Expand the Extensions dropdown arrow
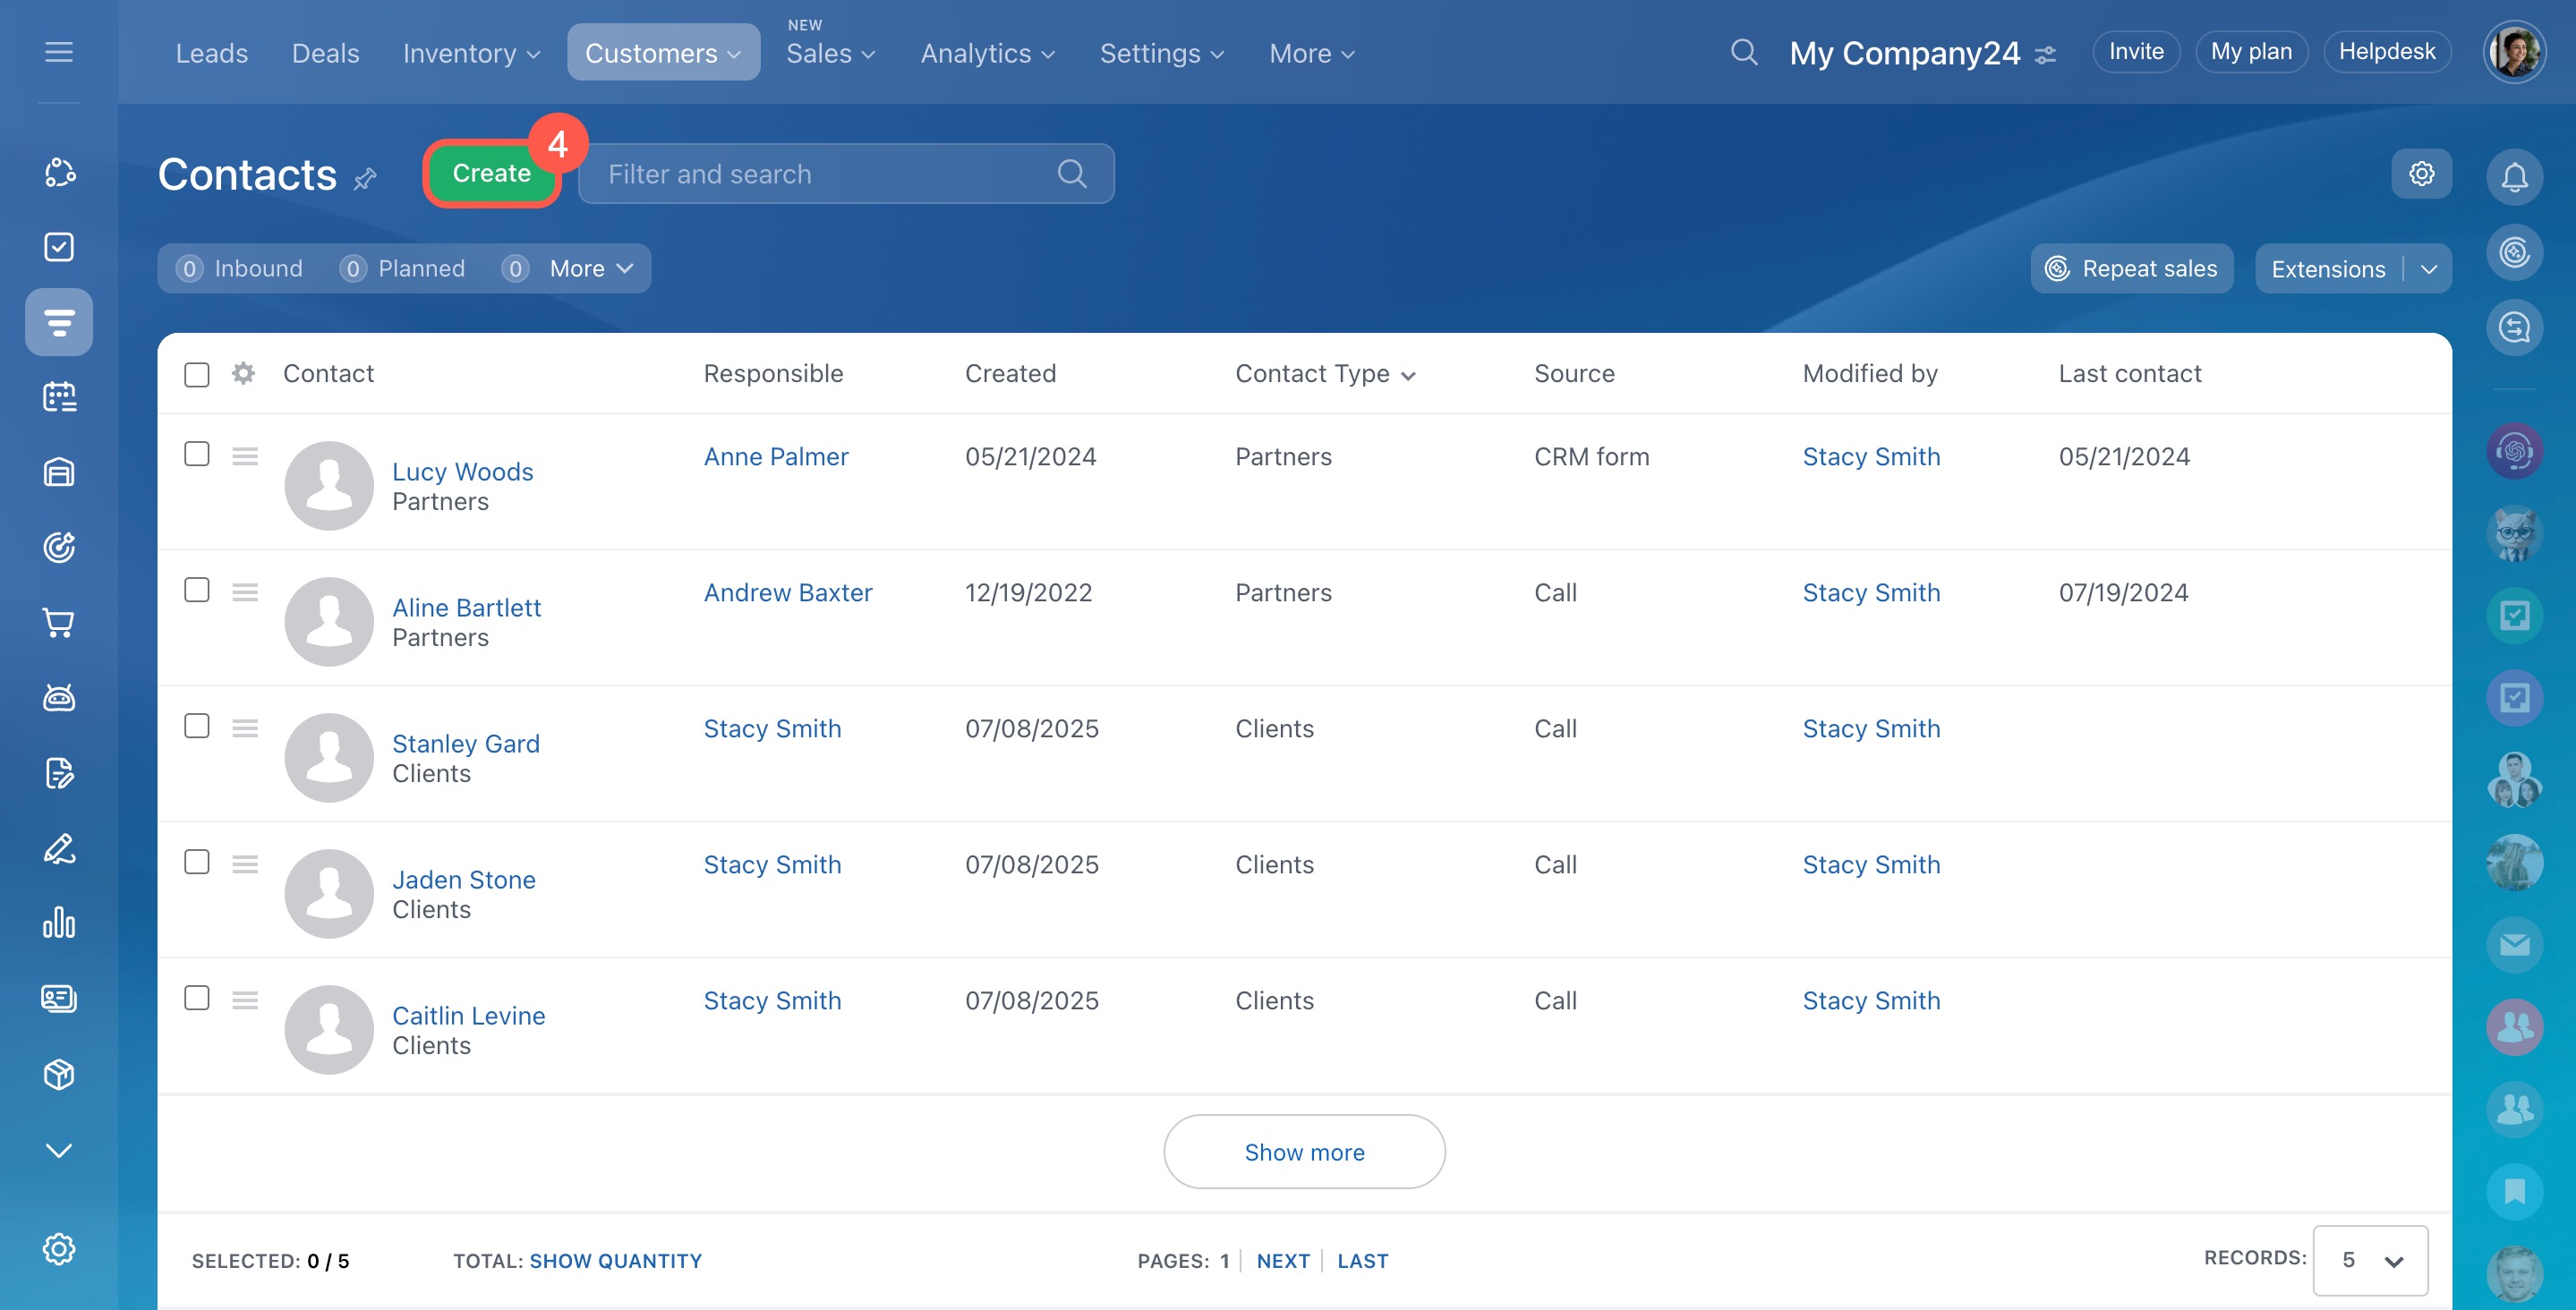This screenshot has height=1310, width=2576. pos(2429,269)
